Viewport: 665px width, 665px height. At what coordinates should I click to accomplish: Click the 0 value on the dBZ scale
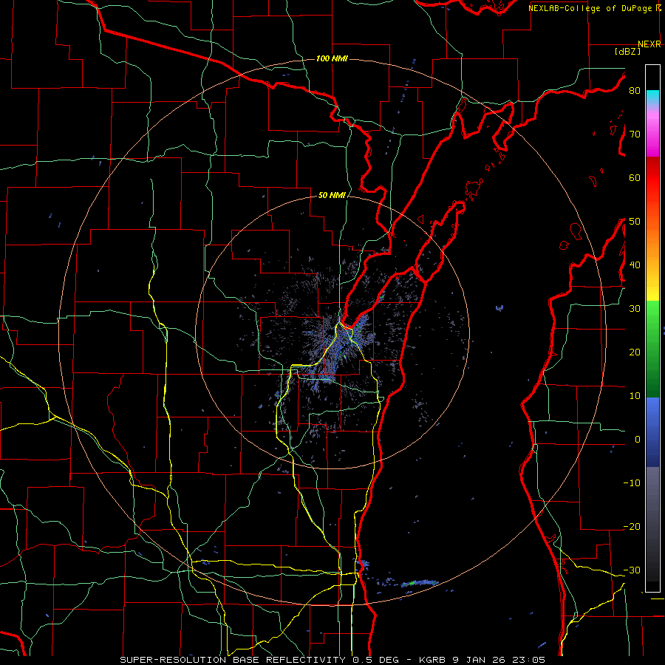638,440
